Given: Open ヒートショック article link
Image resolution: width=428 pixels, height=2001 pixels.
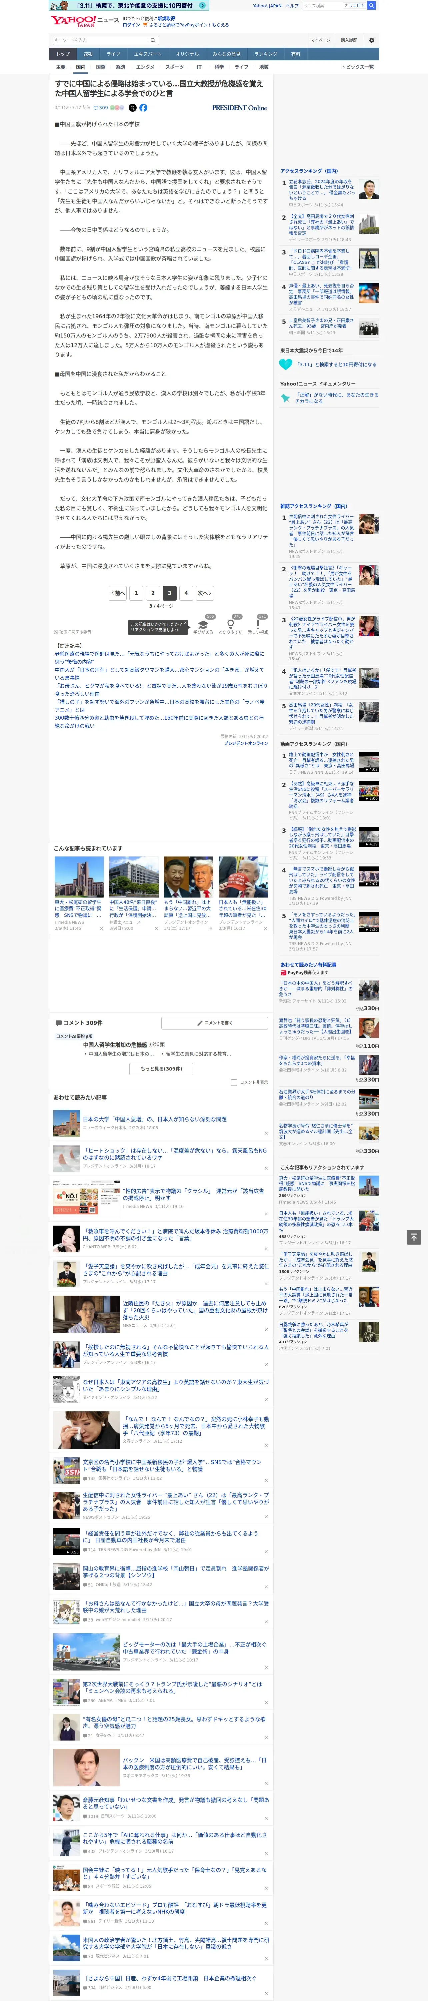Looking at the screenshot, I should point(175,1154).
